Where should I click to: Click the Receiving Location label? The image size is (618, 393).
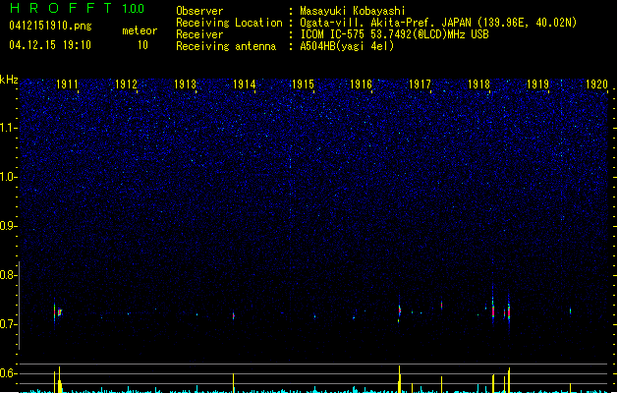pyautogui.click(x=229, y=23)
